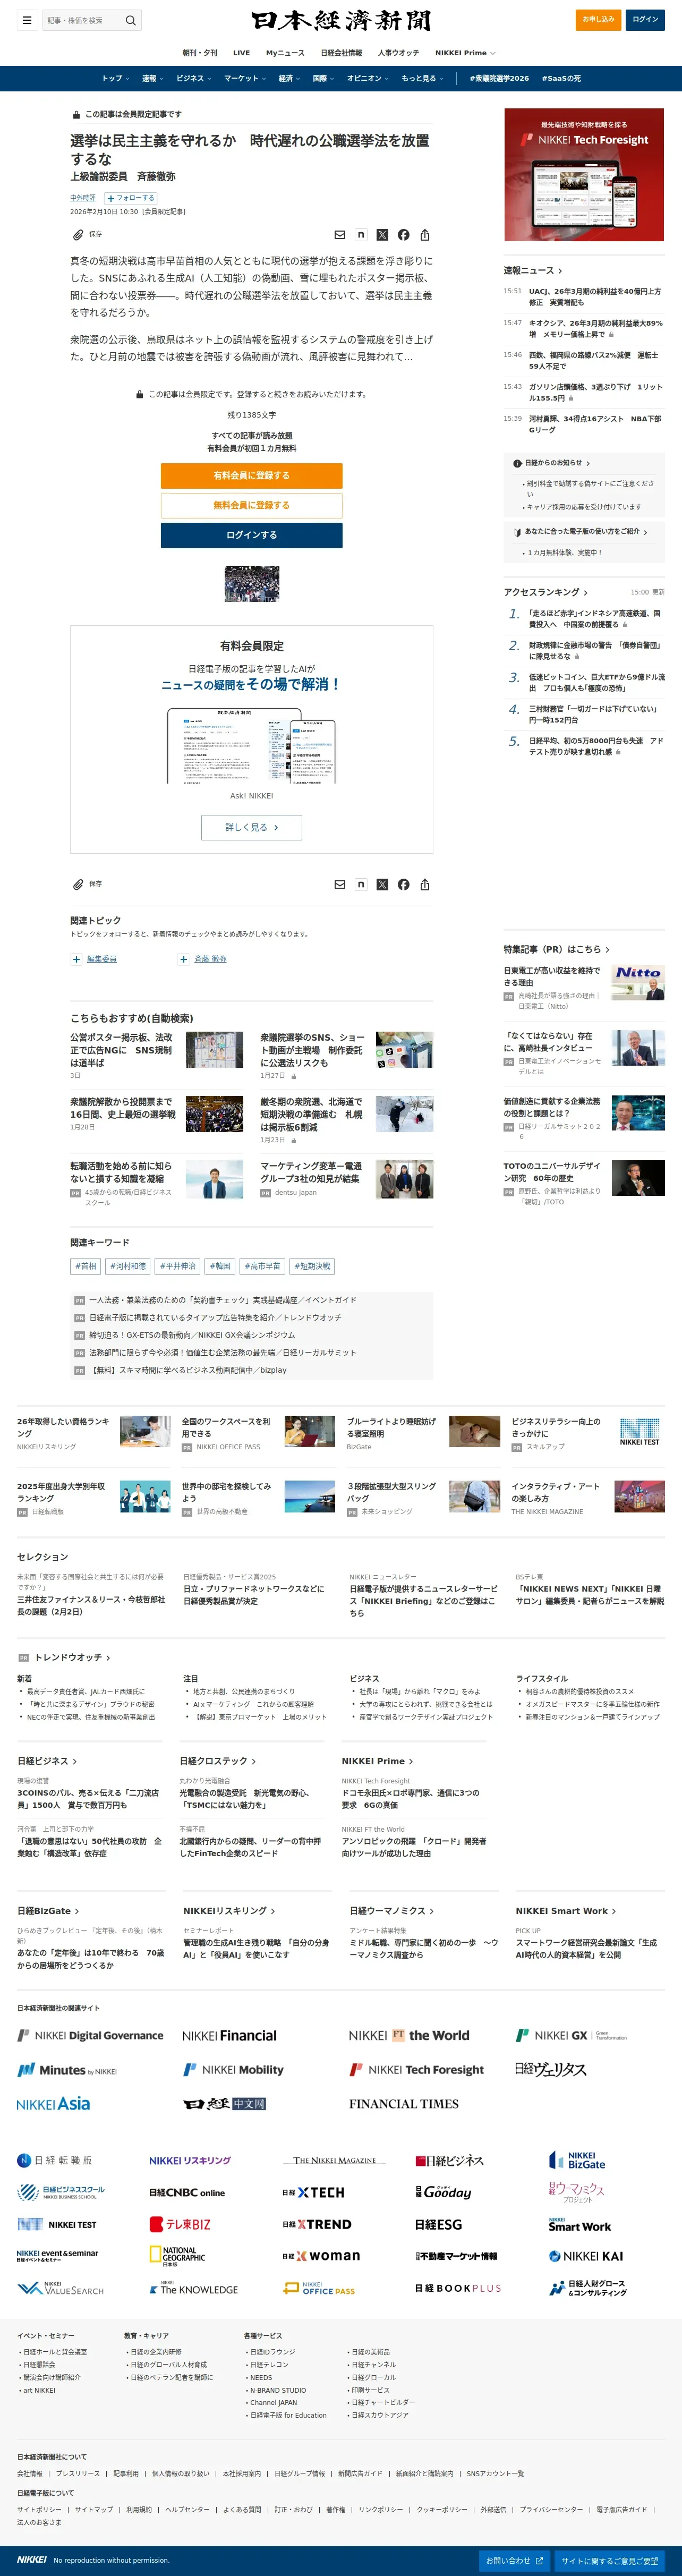Open the NIKKEI Value Search logo
Viewport: 682px width, 2576px height.
[x=60, y=2289]
